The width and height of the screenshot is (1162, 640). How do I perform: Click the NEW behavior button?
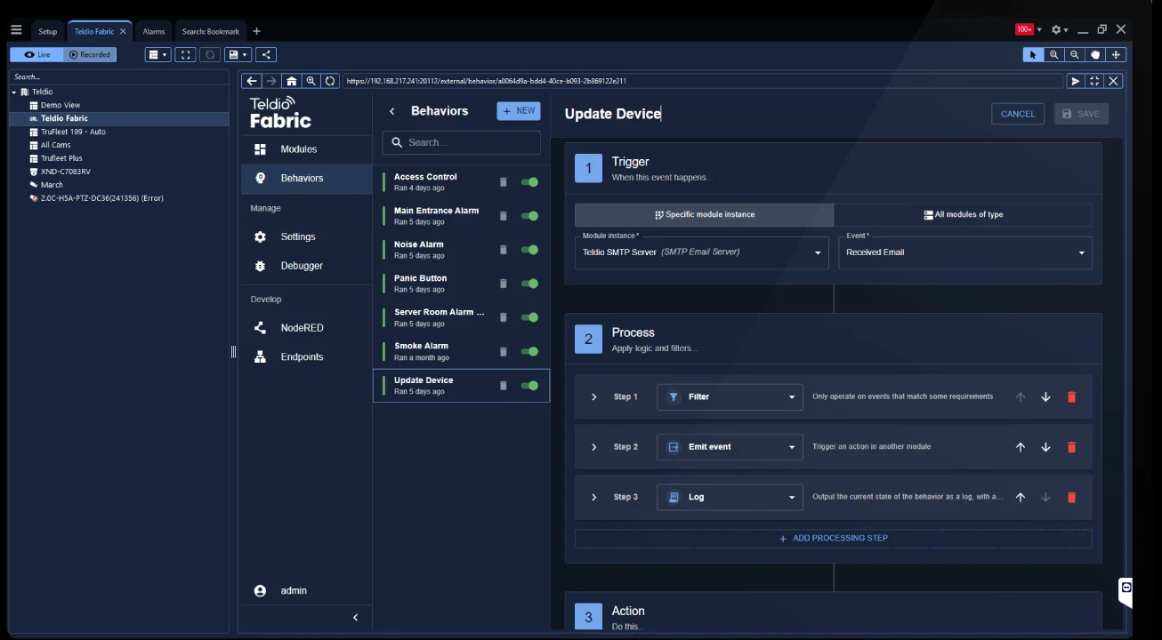tap(519, 111)
